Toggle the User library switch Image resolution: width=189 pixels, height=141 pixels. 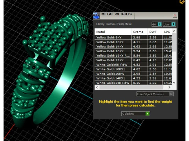(169, 24)
